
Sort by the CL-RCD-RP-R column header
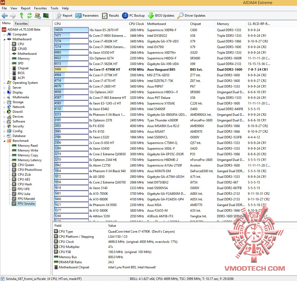point(259,24)
